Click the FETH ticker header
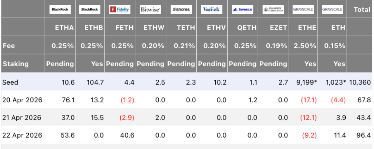The image size is (374, 149). coord(124,28)
